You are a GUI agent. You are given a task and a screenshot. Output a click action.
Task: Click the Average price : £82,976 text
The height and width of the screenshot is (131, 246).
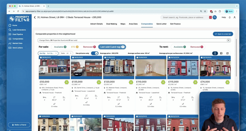109,53
